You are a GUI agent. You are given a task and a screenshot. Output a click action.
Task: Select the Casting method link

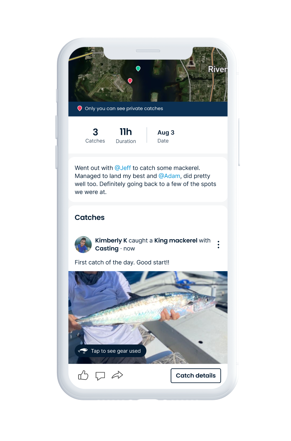(107, 248)
